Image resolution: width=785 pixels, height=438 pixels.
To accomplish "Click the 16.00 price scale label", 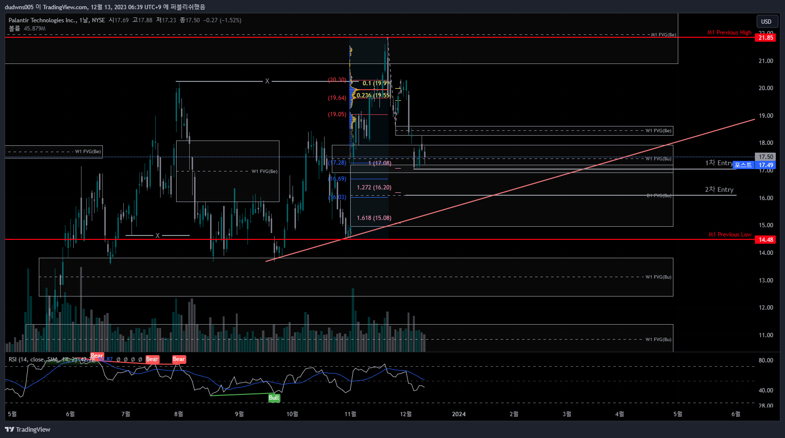I will [x=766, y=198].
